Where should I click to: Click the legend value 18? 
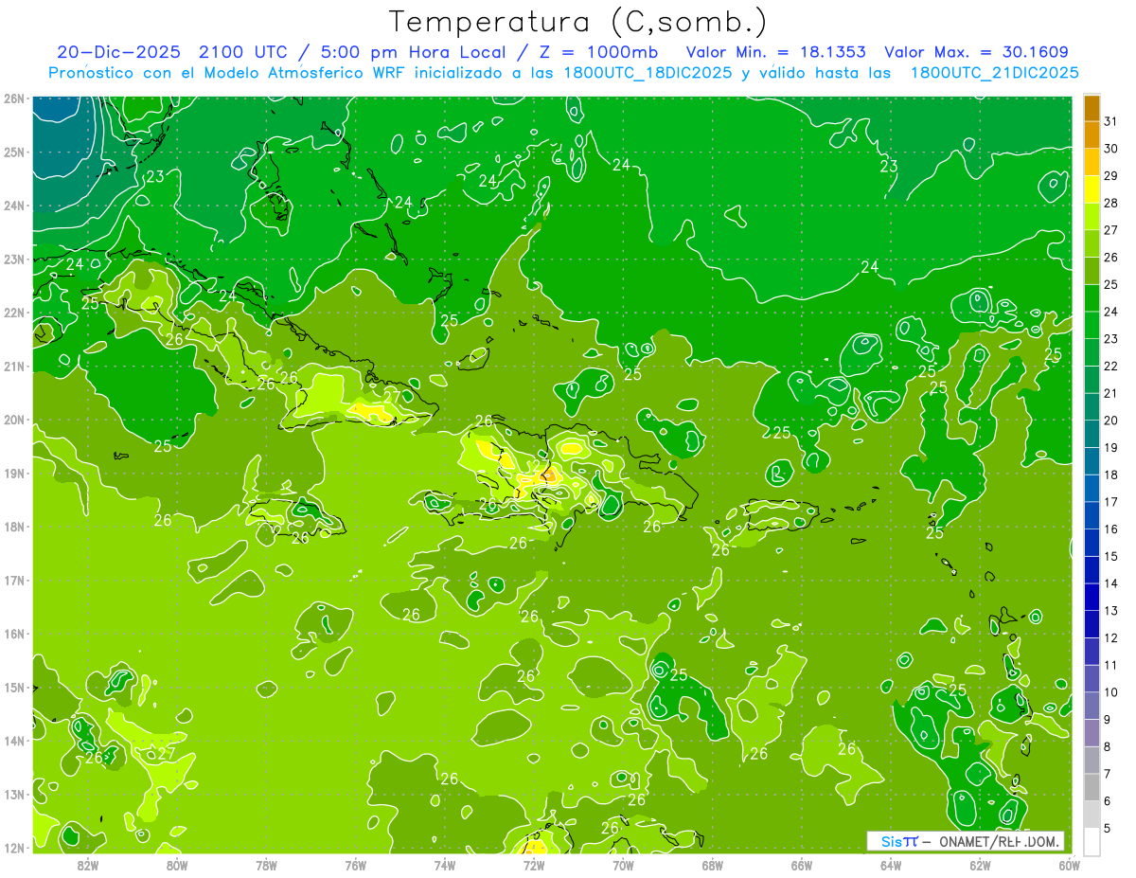[x=1110, y=475]
